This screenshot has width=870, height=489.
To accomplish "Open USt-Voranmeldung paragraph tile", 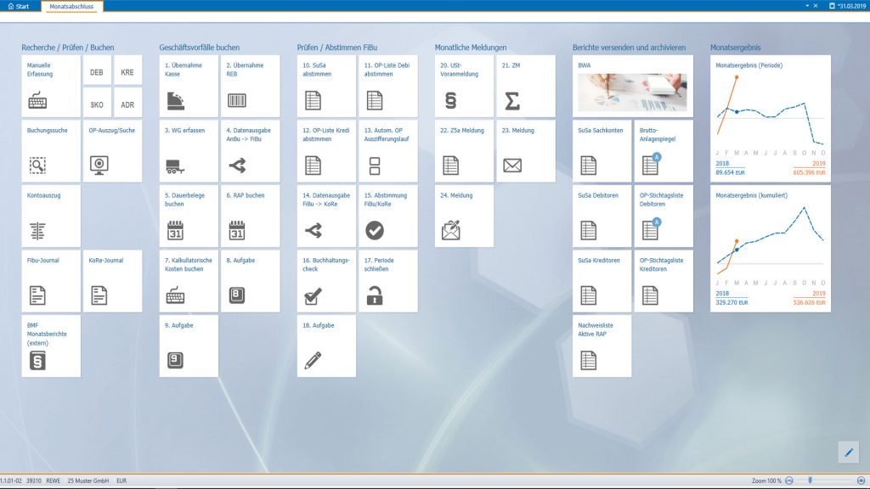I will coord(464,87).
